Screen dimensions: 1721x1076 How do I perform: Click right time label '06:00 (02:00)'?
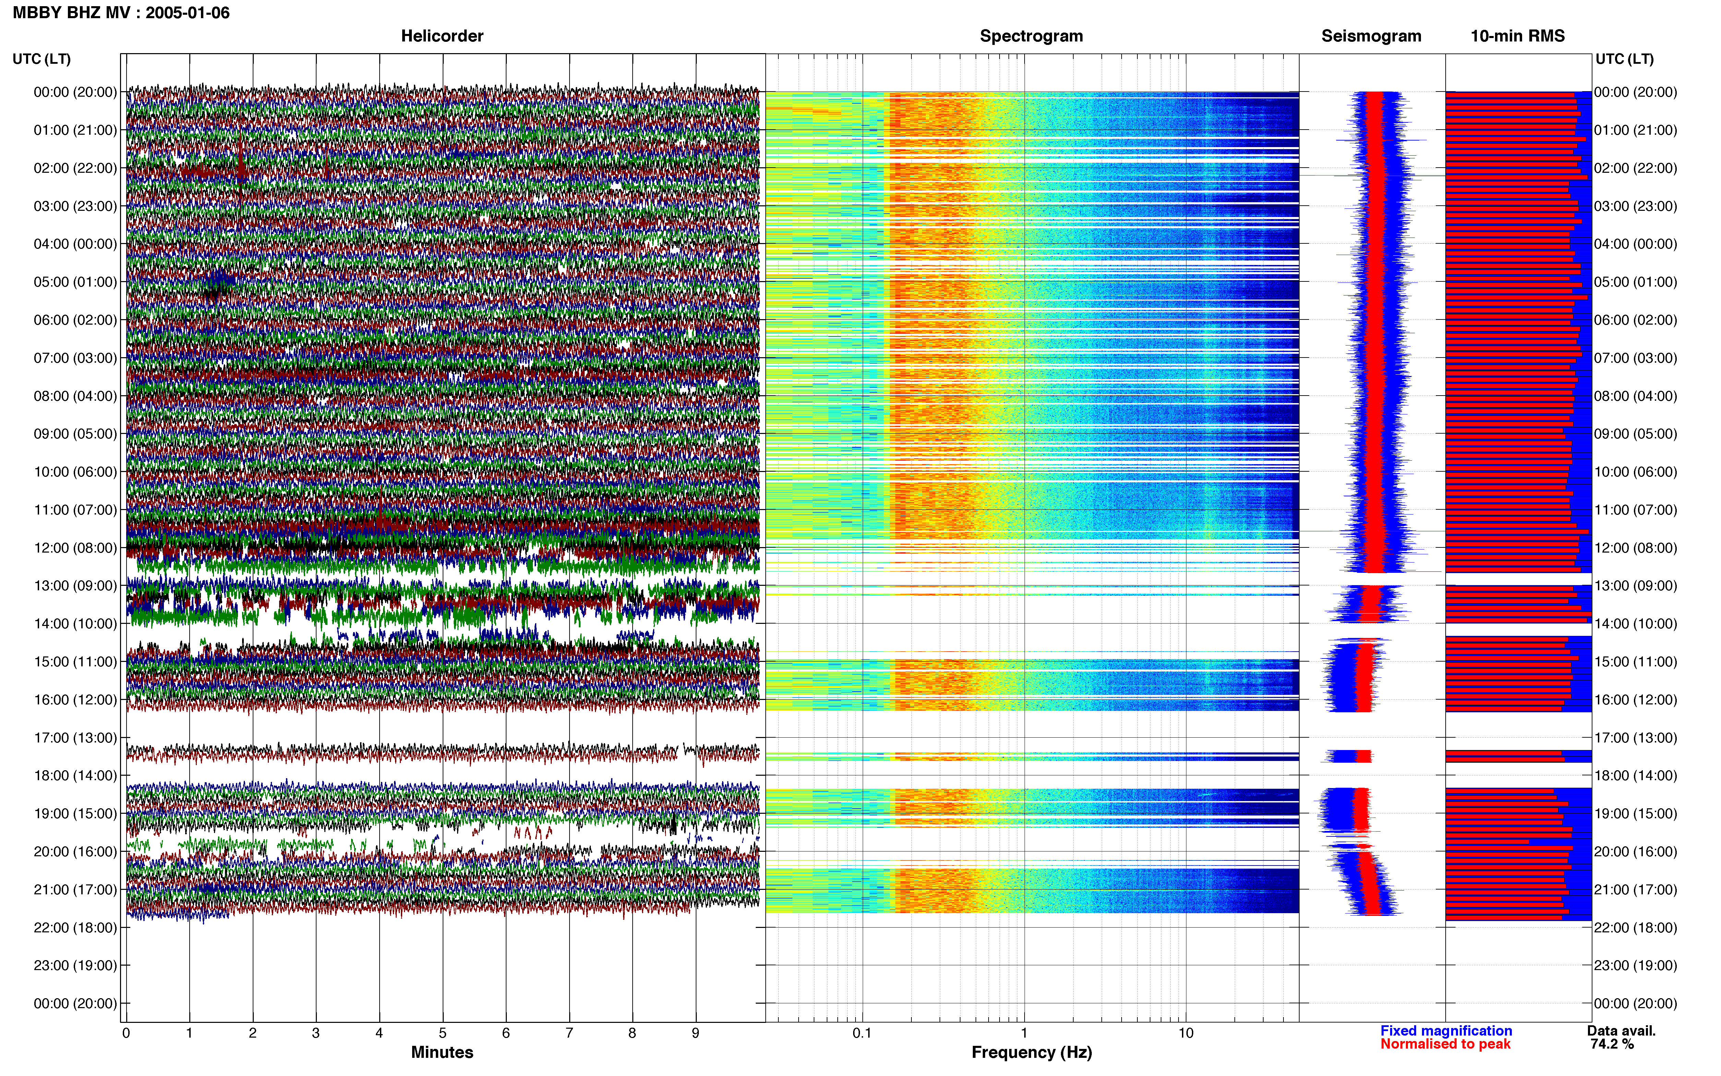pyautogui.click(x=1636, y=320)
